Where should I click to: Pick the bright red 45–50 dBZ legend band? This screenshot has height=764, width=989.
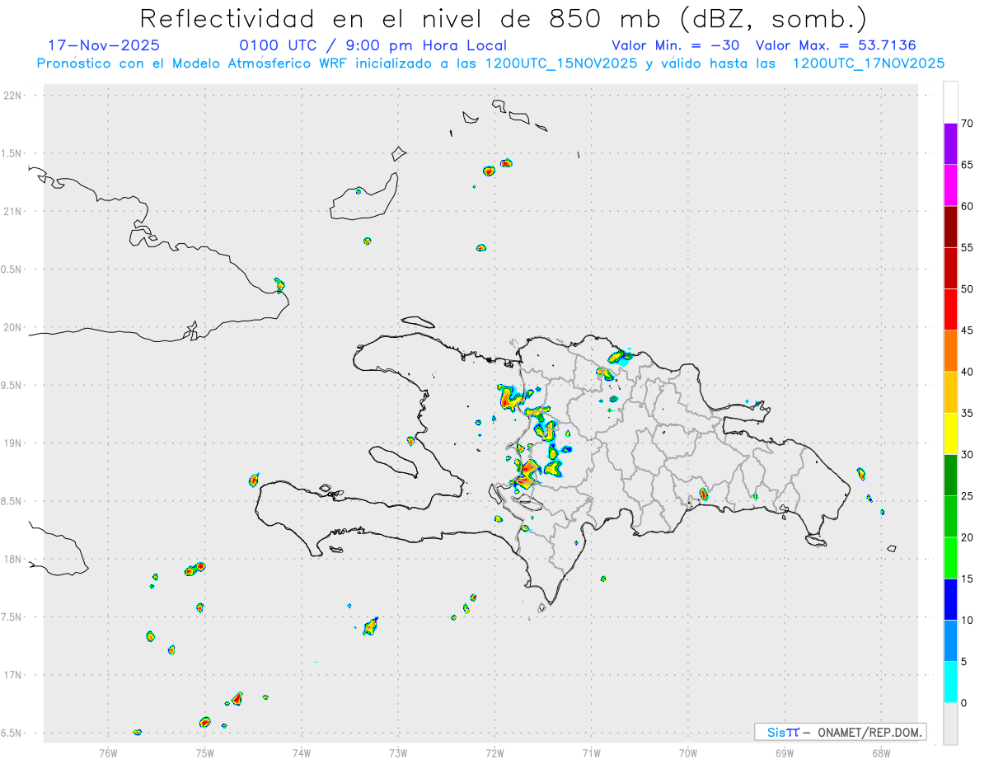tap(950, 310)
